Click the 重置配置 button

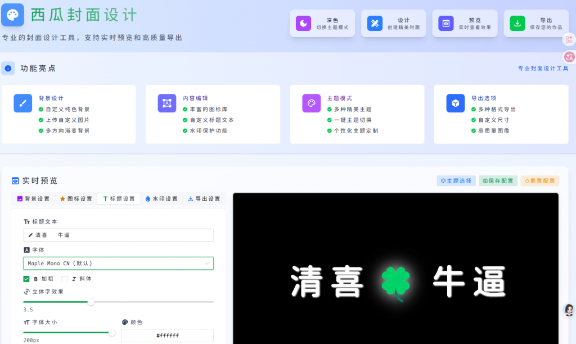pyautogui.click(x=539, y=181)
